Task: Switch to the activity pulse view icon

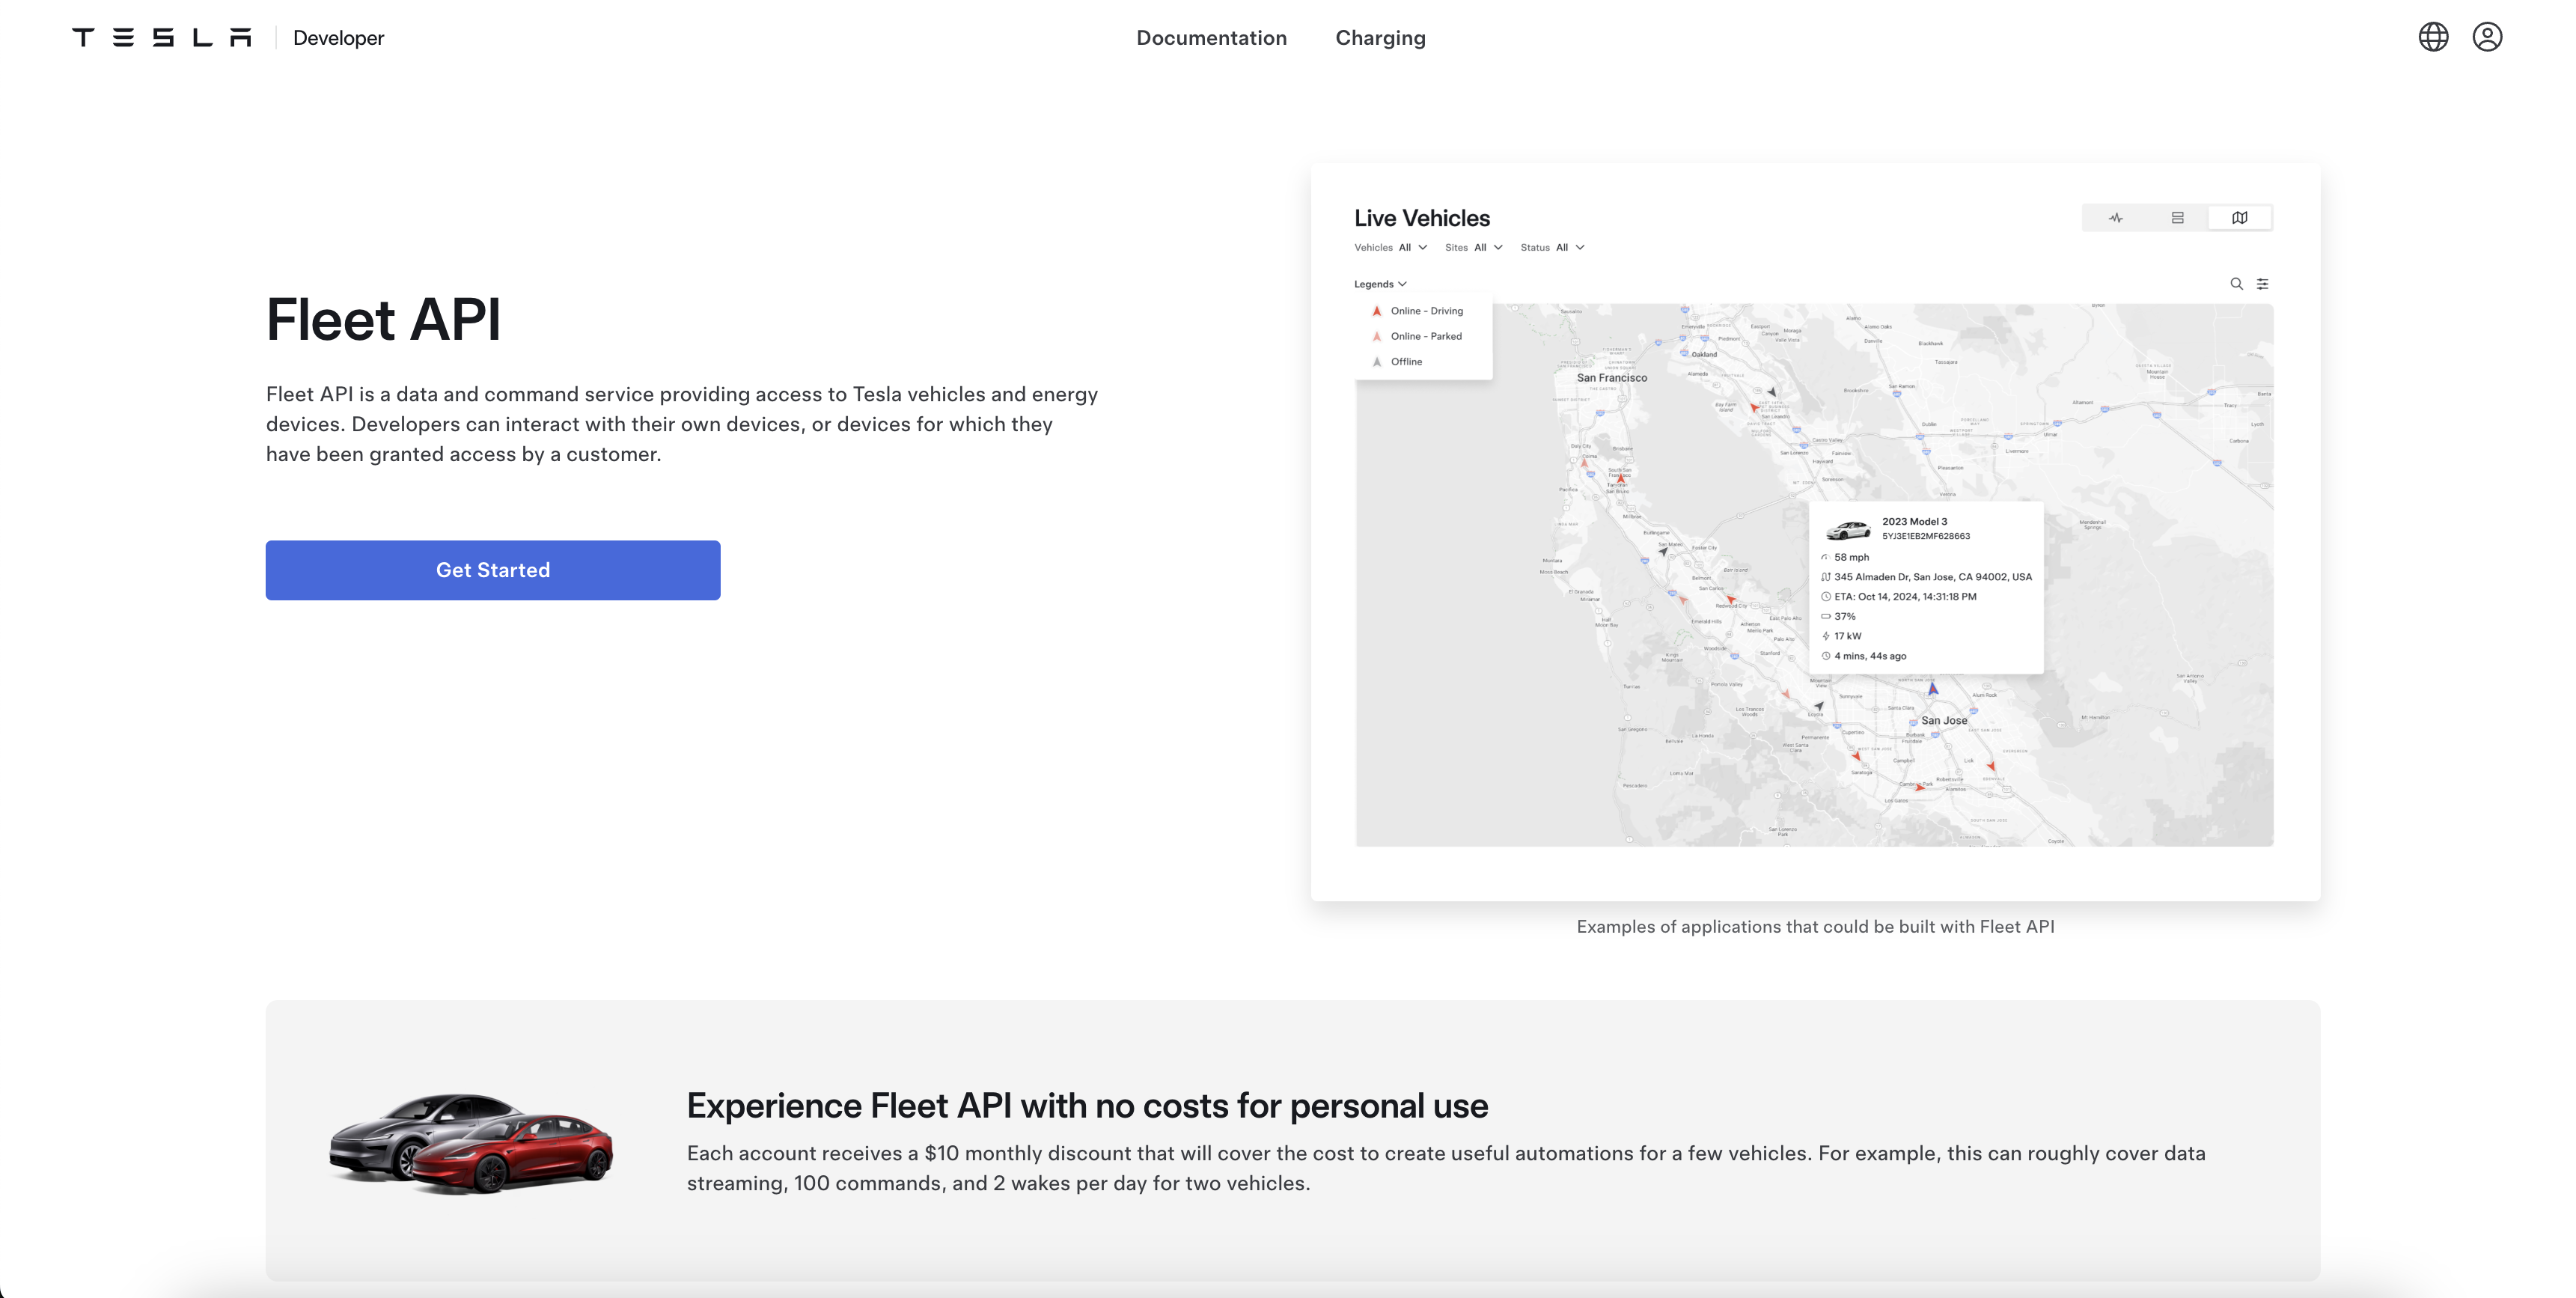Action: (x=2115, y=218)
